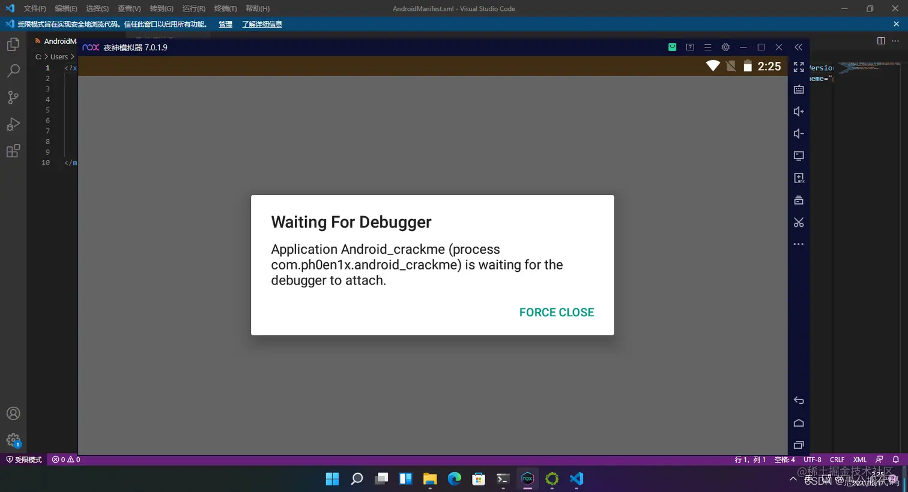This screenshot has width=908, height=492.
Task: Open the Windows Start button on the taskbar
Action: pos(332,479)
